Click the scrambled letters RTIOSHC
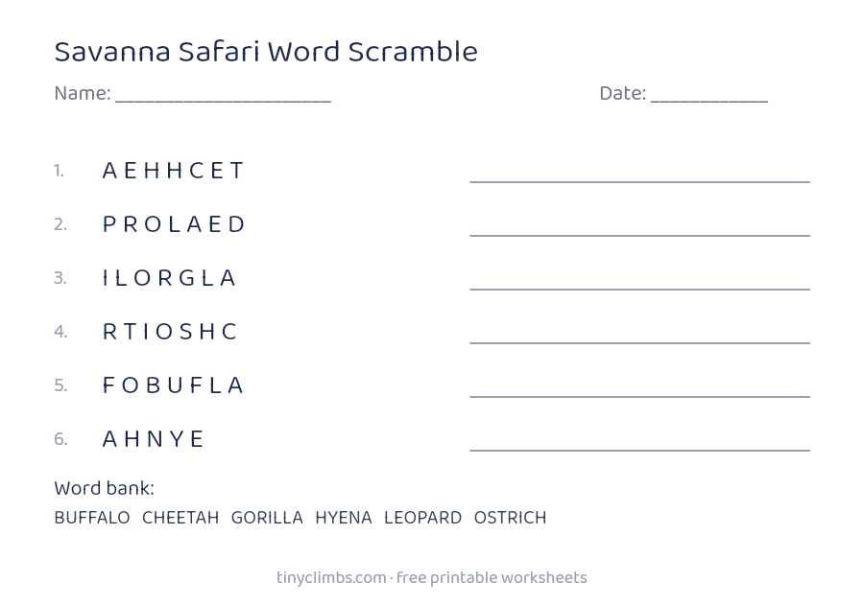 pyautogui.click(x=170, y=332)
